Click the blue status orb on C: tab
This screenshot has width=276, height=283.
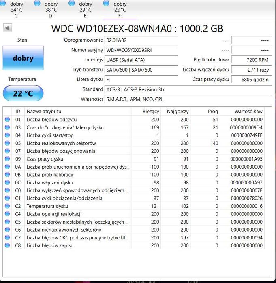tap(3, 3)
